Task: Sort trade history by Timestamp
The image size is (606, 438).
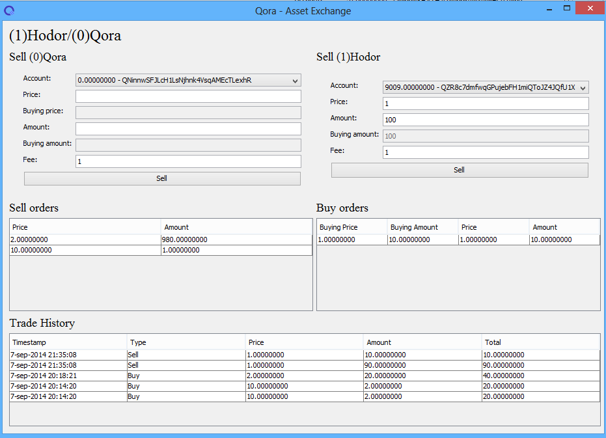Action: pos(68,342)
